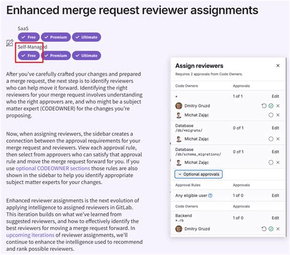
Task: Toggle reviewer circle for Michał Zając under /db/schema_migrations/
Action: click(271, 163)
